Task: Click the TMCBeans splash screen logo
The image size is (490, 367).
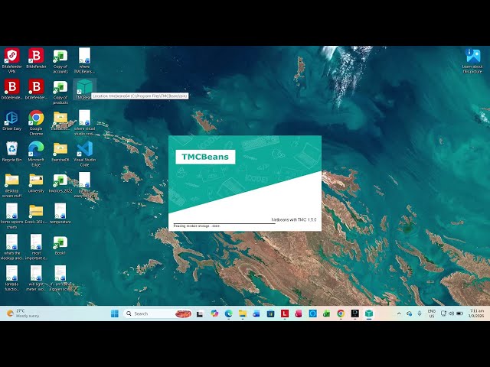Action: [x=205, y=157]
